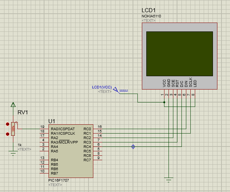Click the 1k value text of RV1
The image size is (230, 192).
tap(20, 145)
